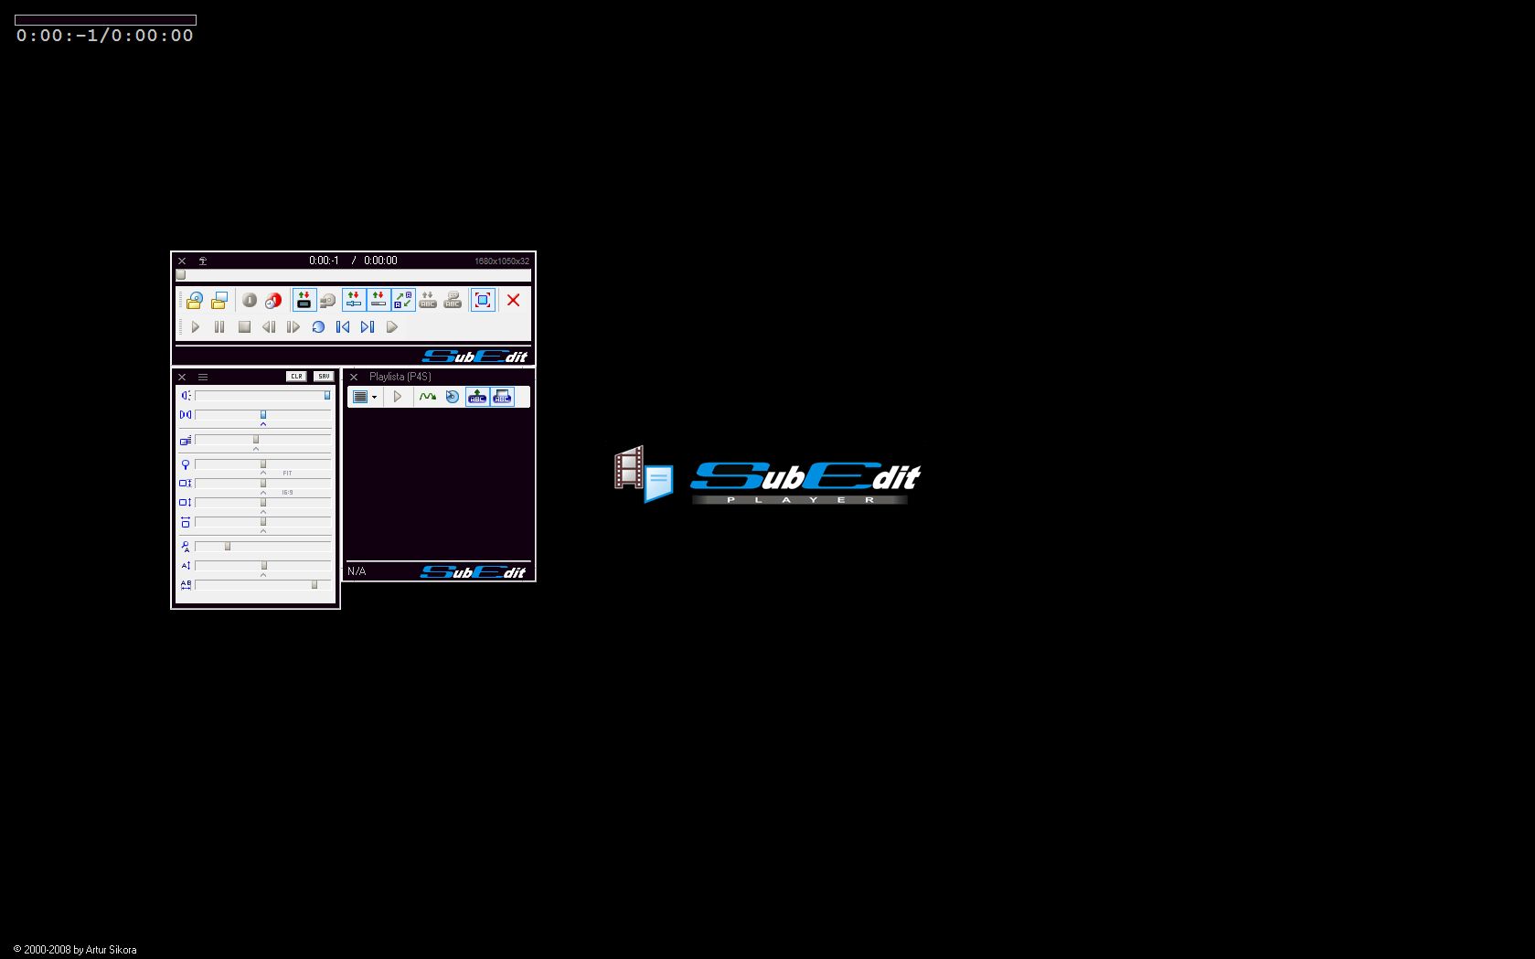Toggle fullscreen mode with the blue frame icon
Screen dimensions: 1535x959
tap(483, 300)
